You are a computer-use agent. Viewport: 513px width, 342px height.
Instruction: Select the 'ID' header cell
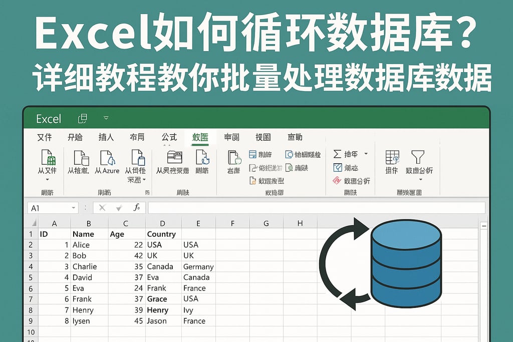pyautogui.click(x=54, y=234)
